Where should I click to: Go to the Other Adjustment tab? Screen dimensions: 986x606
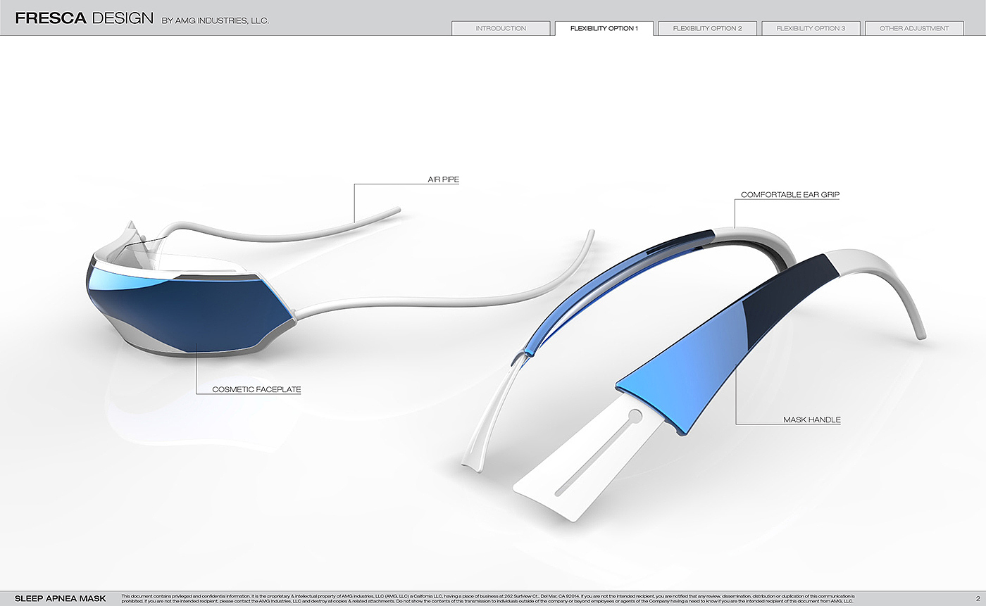914,29
